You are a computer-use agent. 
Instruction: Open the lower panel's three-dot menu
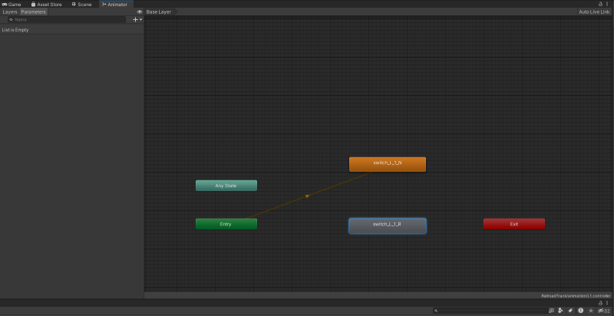608,303
